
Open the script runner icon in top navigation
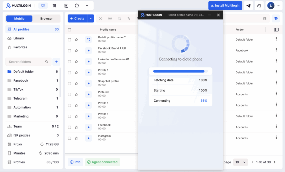click(66, 6)
